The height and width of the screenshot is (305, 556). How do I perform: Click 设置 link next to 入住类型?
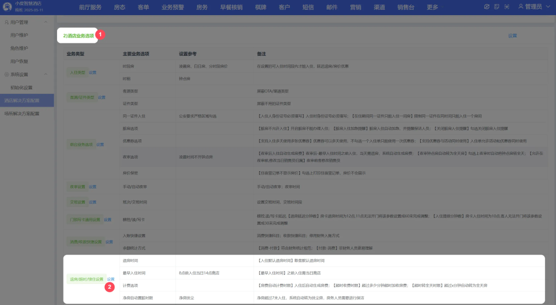coord(93,73)
